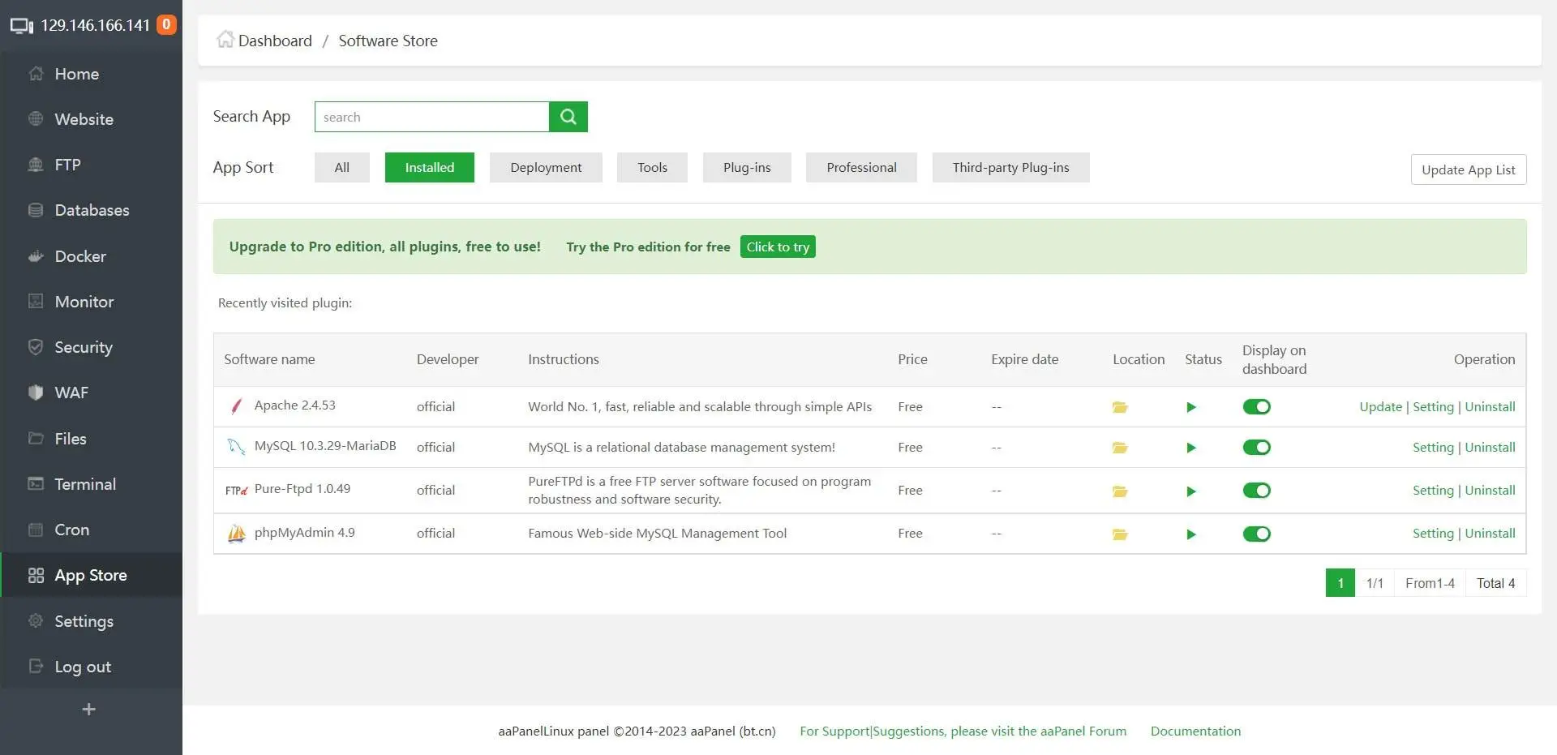Open Setting for phpMyAdmin
This screenshot has width=1557, height=755.
[x=1433, y=533]
